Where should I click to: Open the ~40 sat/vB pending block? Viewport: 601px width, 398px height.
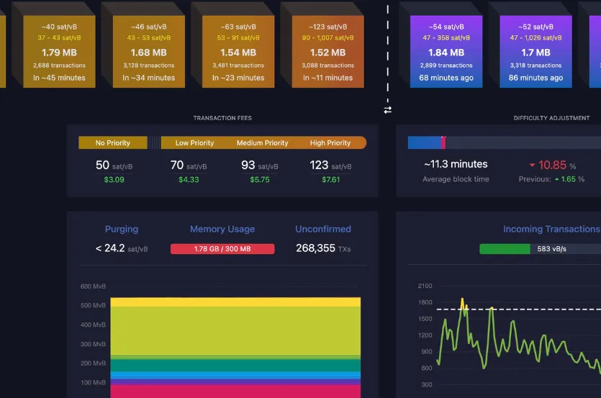[59, 51]
